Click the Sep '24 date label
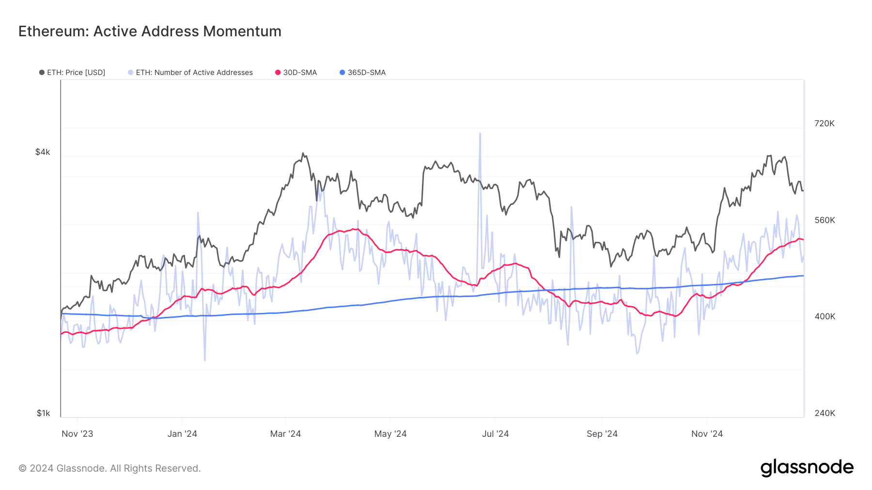 (x=602, y=434)
